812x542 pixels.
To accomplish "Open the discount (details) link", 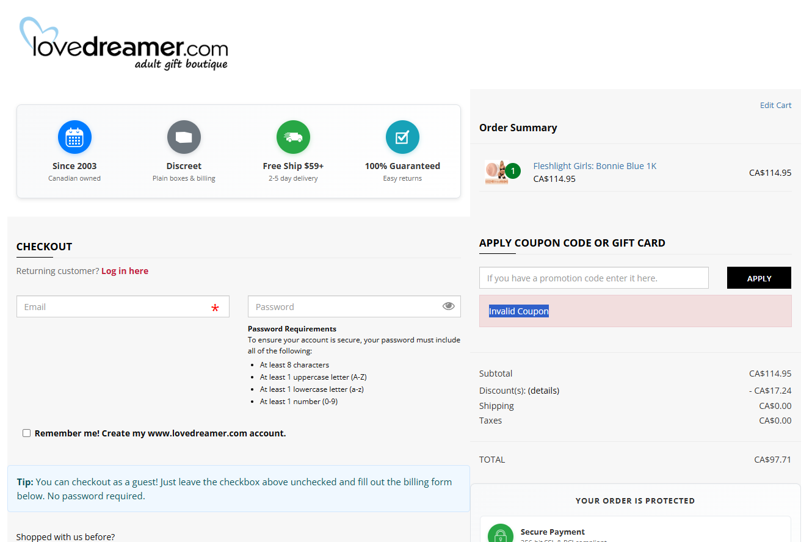I will [x=543, y=391].
